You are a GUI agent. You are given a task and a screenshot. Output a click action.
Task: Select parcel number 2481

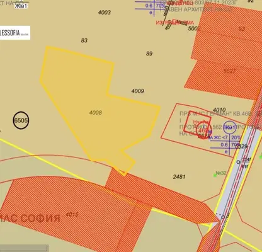(x=179, y=177)
